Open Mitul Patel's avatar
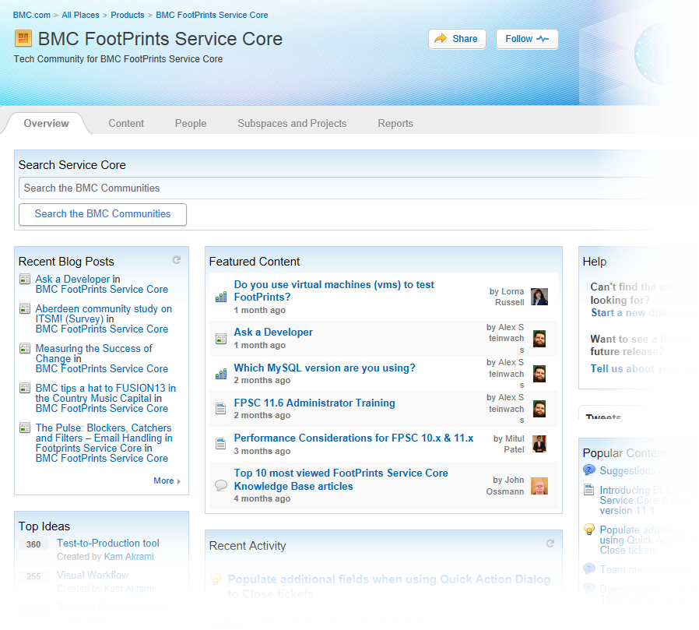This screenshot has height=630, width=699. click(x=539, y=444)
